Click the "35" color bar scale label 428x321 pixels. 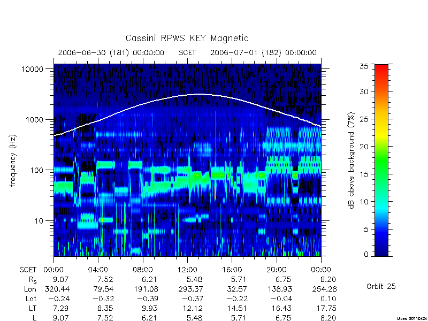click(x=364, y=66)
